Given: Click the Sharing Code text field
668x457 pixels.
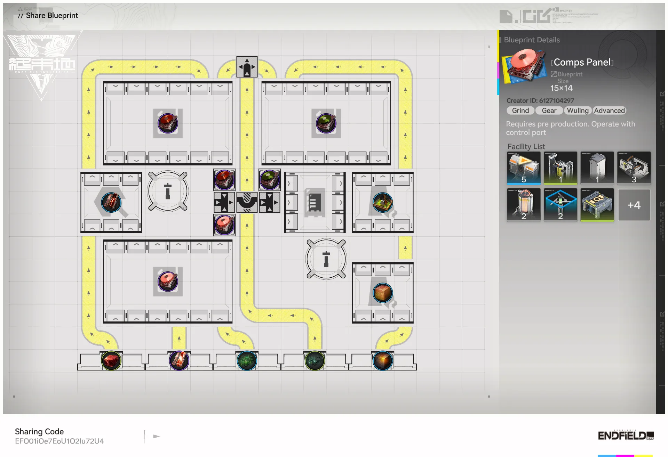Looking at the screenshot, I should click(x=59, y=441).
